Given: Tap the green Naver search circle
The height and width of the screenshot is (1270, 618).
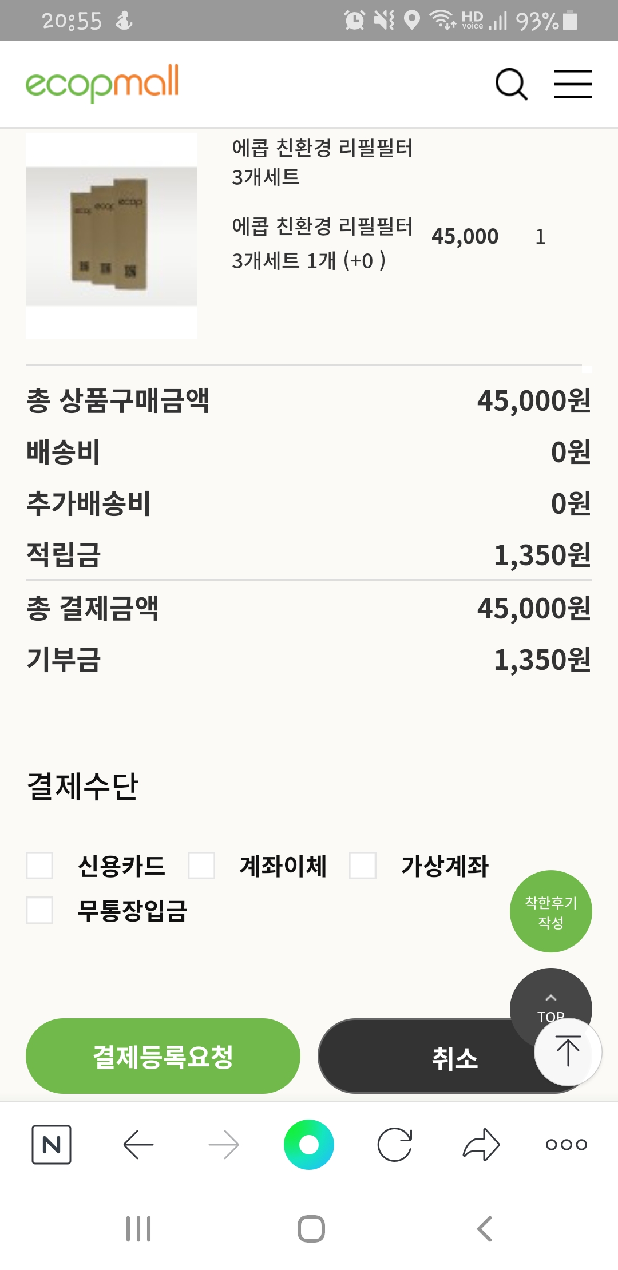Looking at the screenshot, I should click(309, 1145).
